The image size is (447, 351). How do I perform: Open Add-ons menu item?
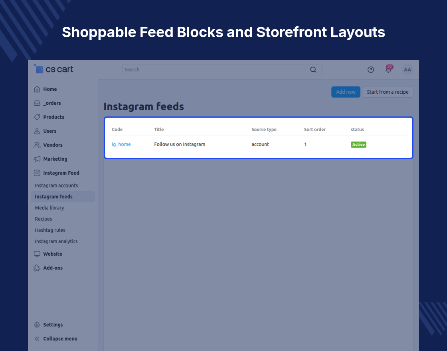pos(53,268)
